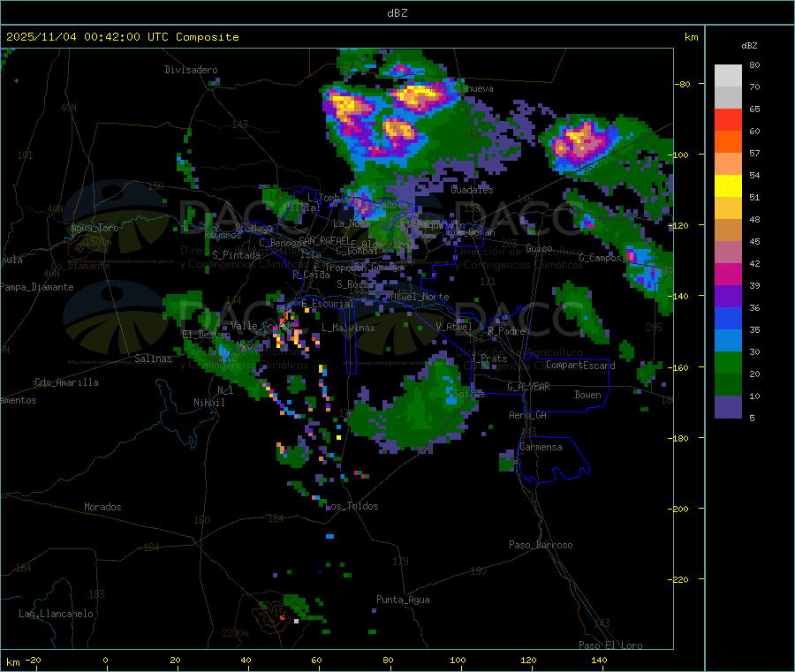Click the G_ALVEAR map label
The image size is (795, 672).
528,387
